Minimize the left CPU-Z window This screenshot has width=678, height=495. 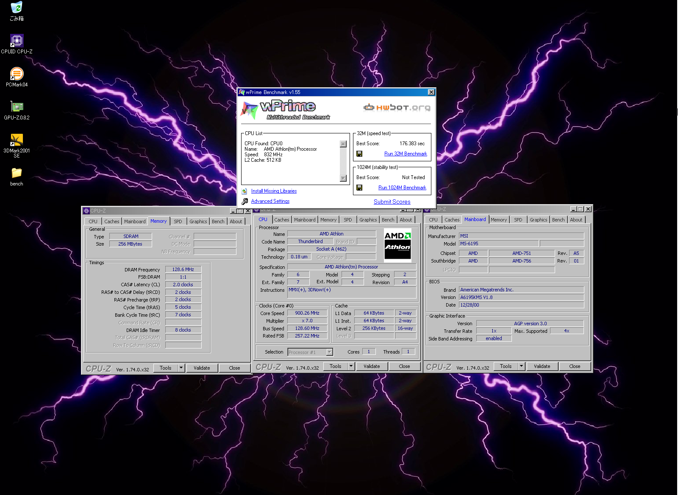[x=233, y=210]
